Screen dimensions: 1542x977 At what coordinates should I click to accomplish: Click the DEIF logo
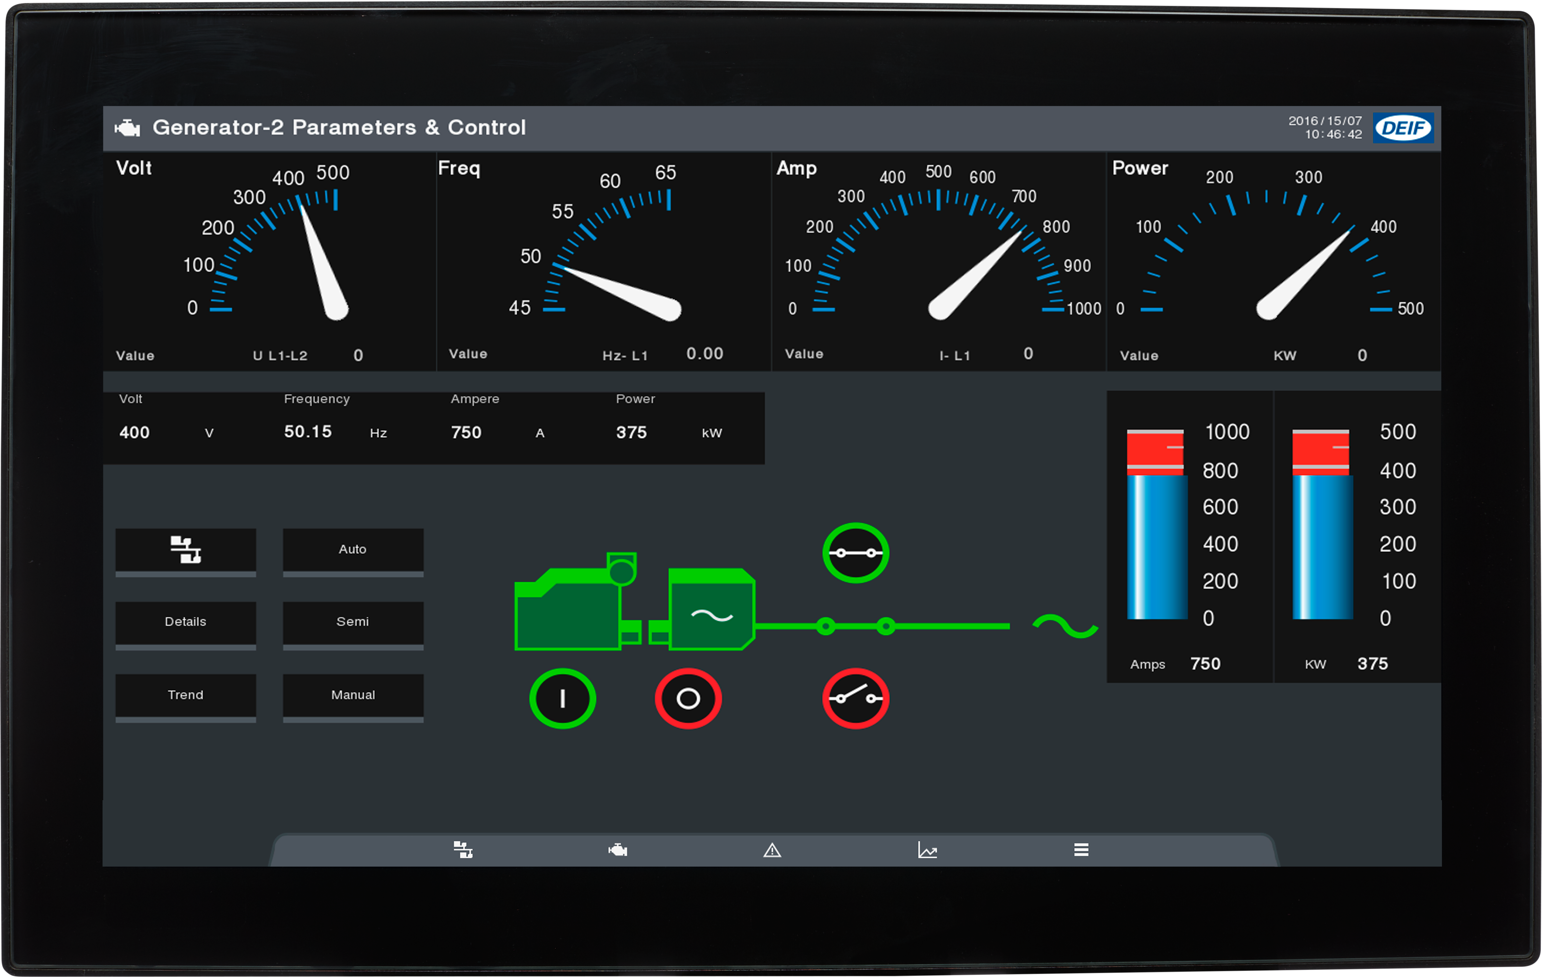pyautogui.click(x=1403, y=128)
